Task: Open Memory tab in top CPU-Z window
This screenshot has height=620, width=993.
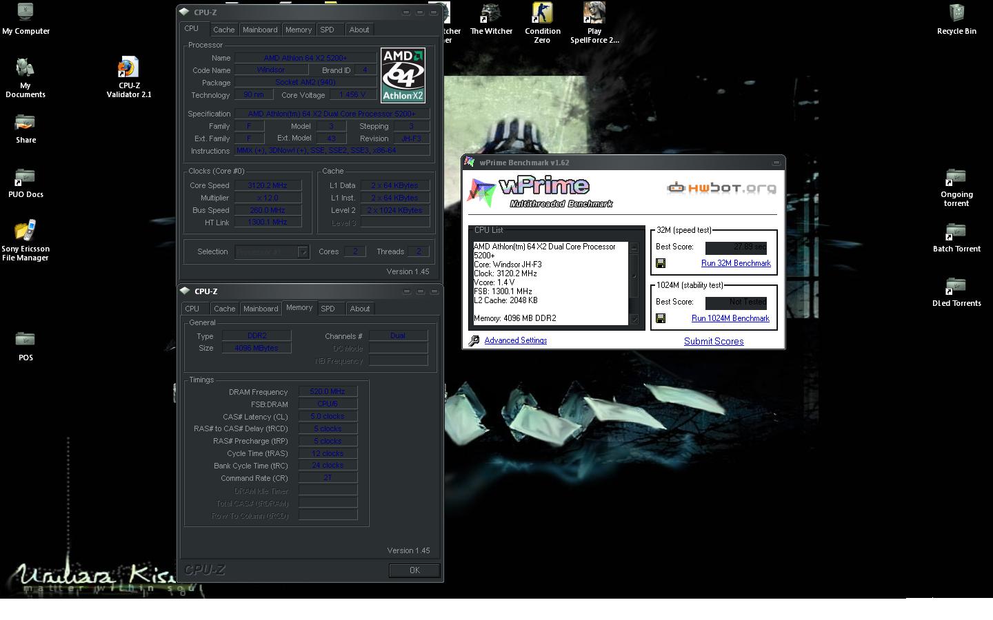Action: pyautogui.click(x=299, y=30)
